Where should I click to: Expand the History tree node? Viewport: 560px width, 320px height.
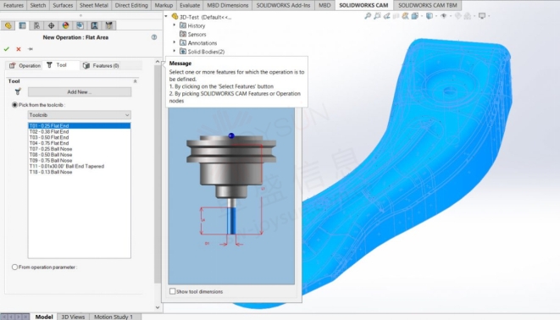point(175,25)
